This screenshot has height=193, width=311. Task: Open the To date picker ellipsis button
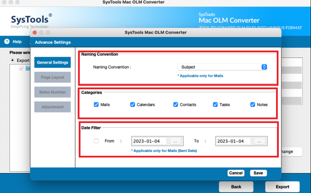[x=259, y=141]
